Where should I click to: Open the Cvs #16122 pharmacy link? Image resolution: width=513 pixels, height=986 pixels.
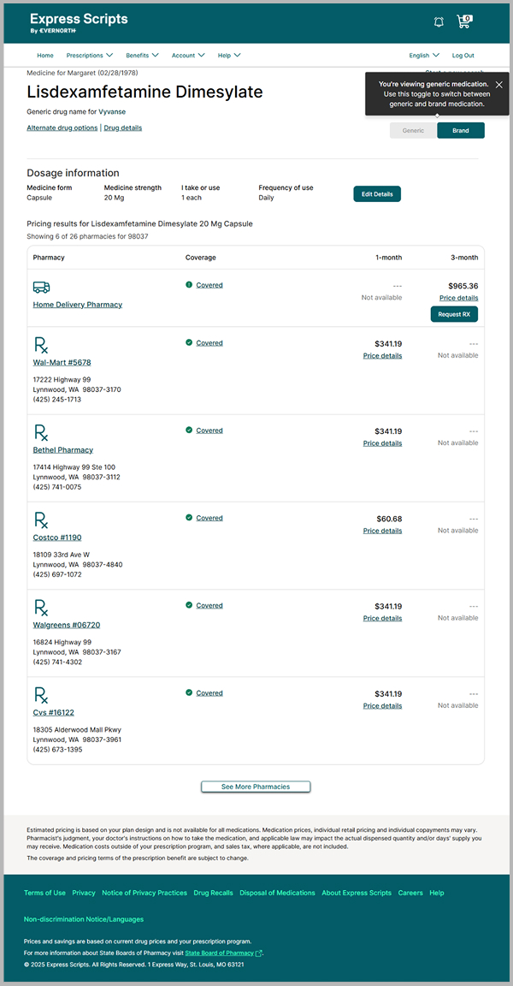(x=53, y=712)
